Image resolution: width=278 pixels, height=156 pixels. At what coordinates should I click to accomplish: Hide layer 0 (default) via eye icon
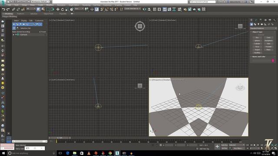(x=16, y=35)
